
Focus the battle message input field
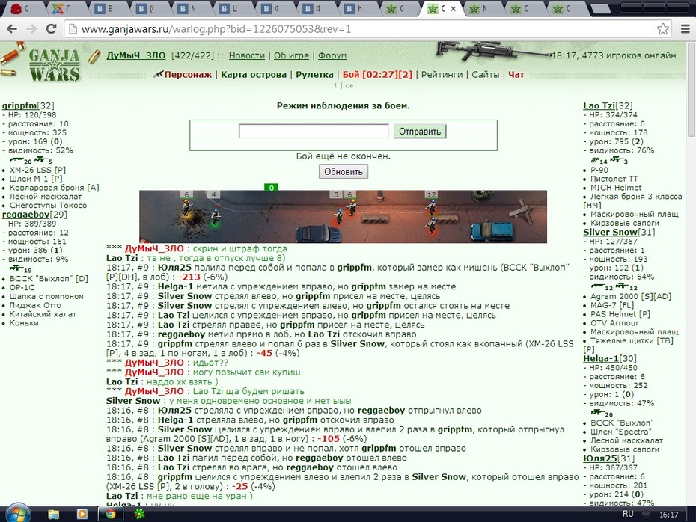click(314, 132)
